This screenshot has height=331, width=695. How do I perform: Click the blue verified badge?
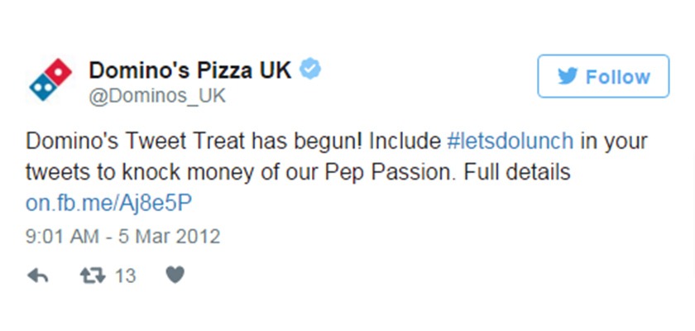(x=309, y=70)
